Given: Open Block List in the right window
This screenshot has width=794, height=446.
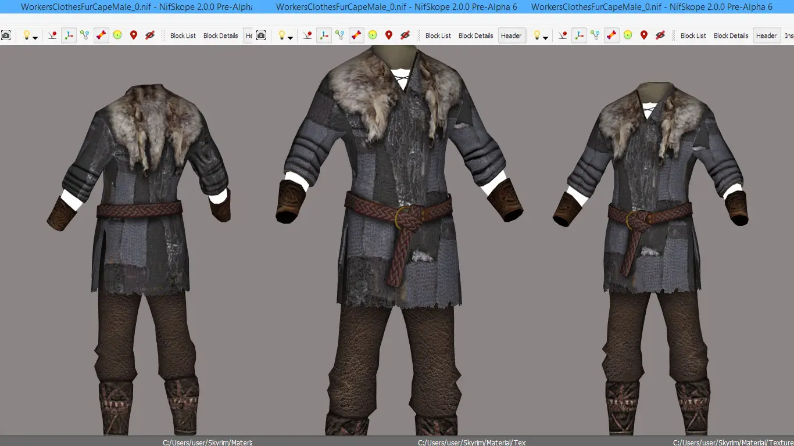Looking at the screenshot, I should [693, 35].
